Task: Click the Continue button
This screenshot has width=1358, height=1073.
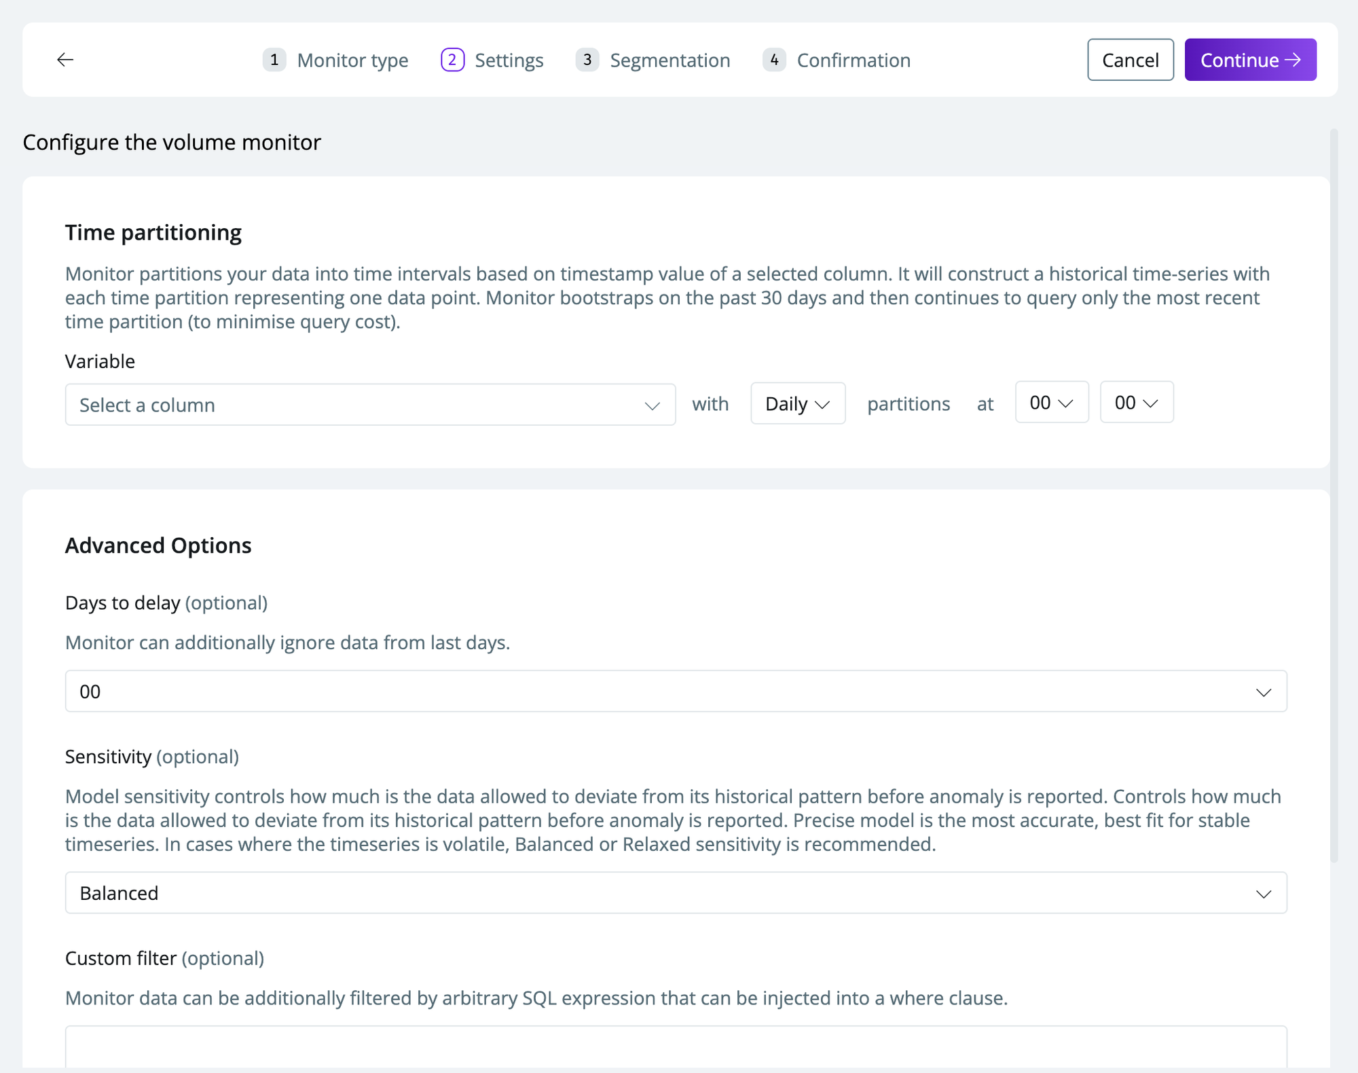Action: (x=1250, y=60)
